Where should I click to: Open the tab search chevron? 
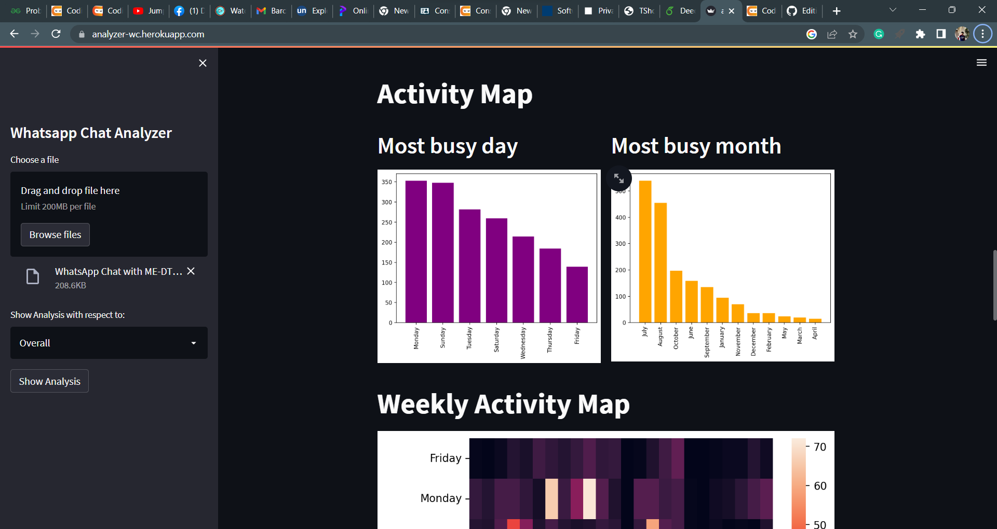click(x=893, y=10)
